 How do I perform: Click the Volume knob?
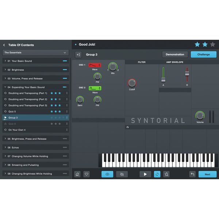tap(200, 116)
